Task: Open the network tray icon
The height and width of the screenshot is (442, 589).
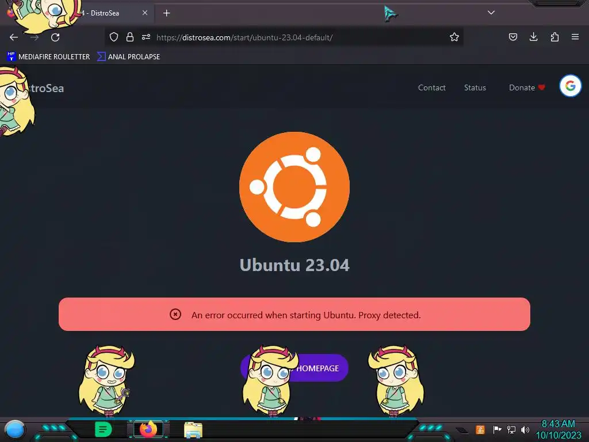Action: 511,429
